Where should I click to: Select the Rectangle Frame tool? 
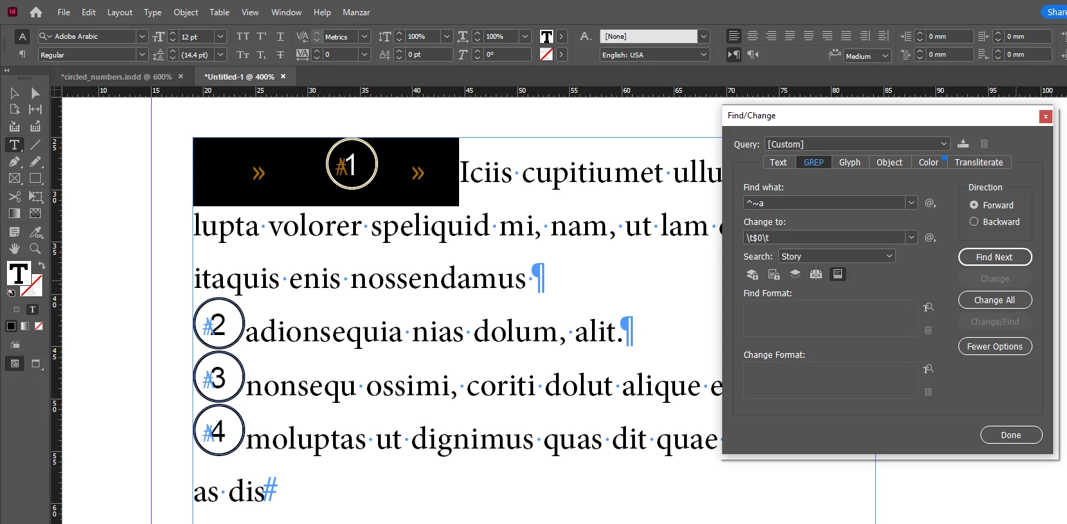[x=14, y=179]
